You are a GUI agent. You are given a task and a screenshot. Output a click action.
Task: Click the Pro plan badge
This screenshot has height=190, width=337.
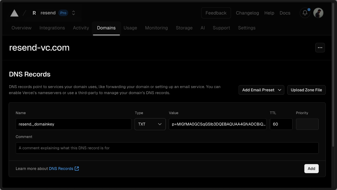tap(63, 13)
